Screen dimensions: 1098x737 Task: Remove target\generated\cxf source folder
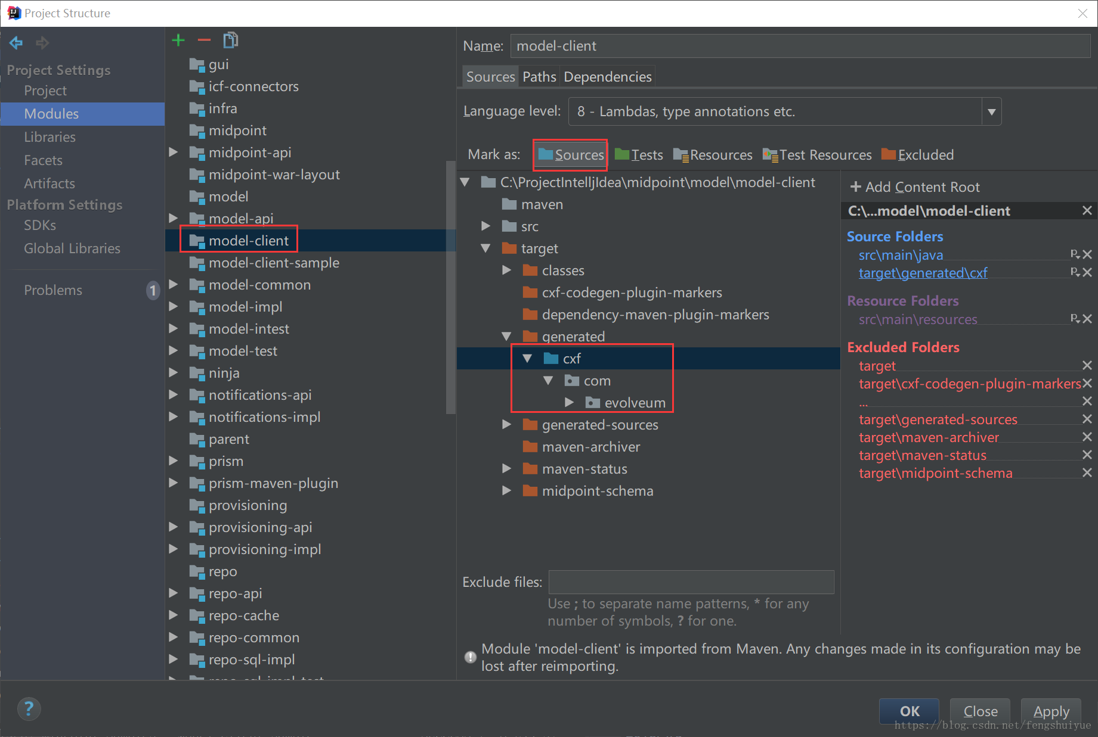[x=1088, y=273]
